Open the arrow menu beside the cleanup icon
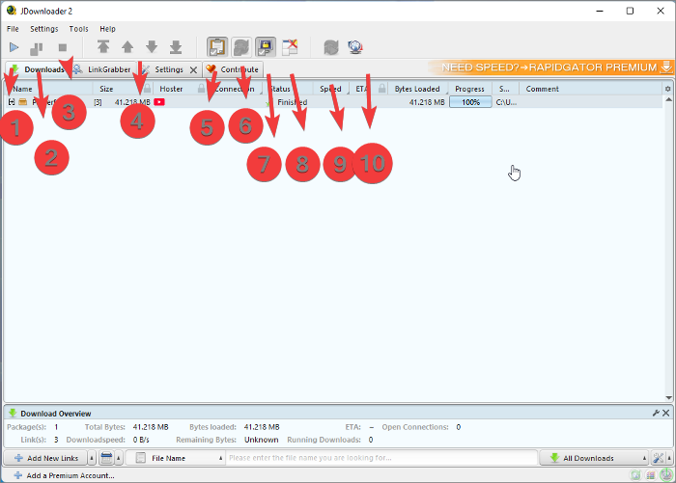This screenshot has height=483, width=676. coord(119,458)
